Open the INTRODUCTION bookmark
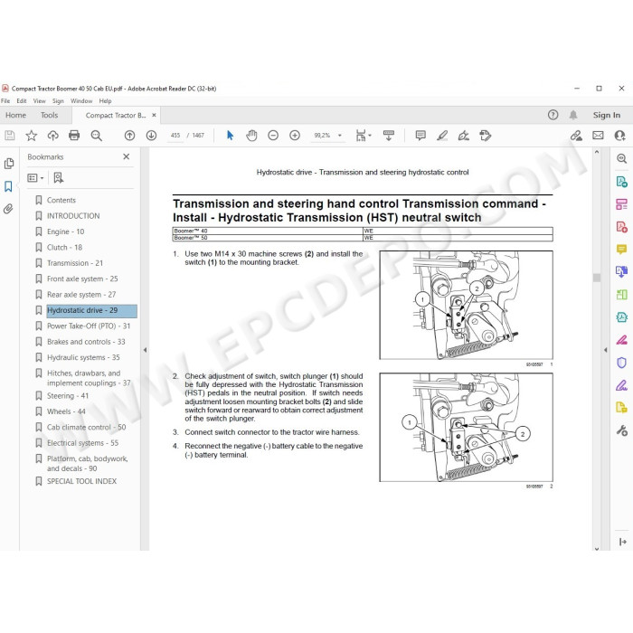633x633 pixels. tap(73, 216)
